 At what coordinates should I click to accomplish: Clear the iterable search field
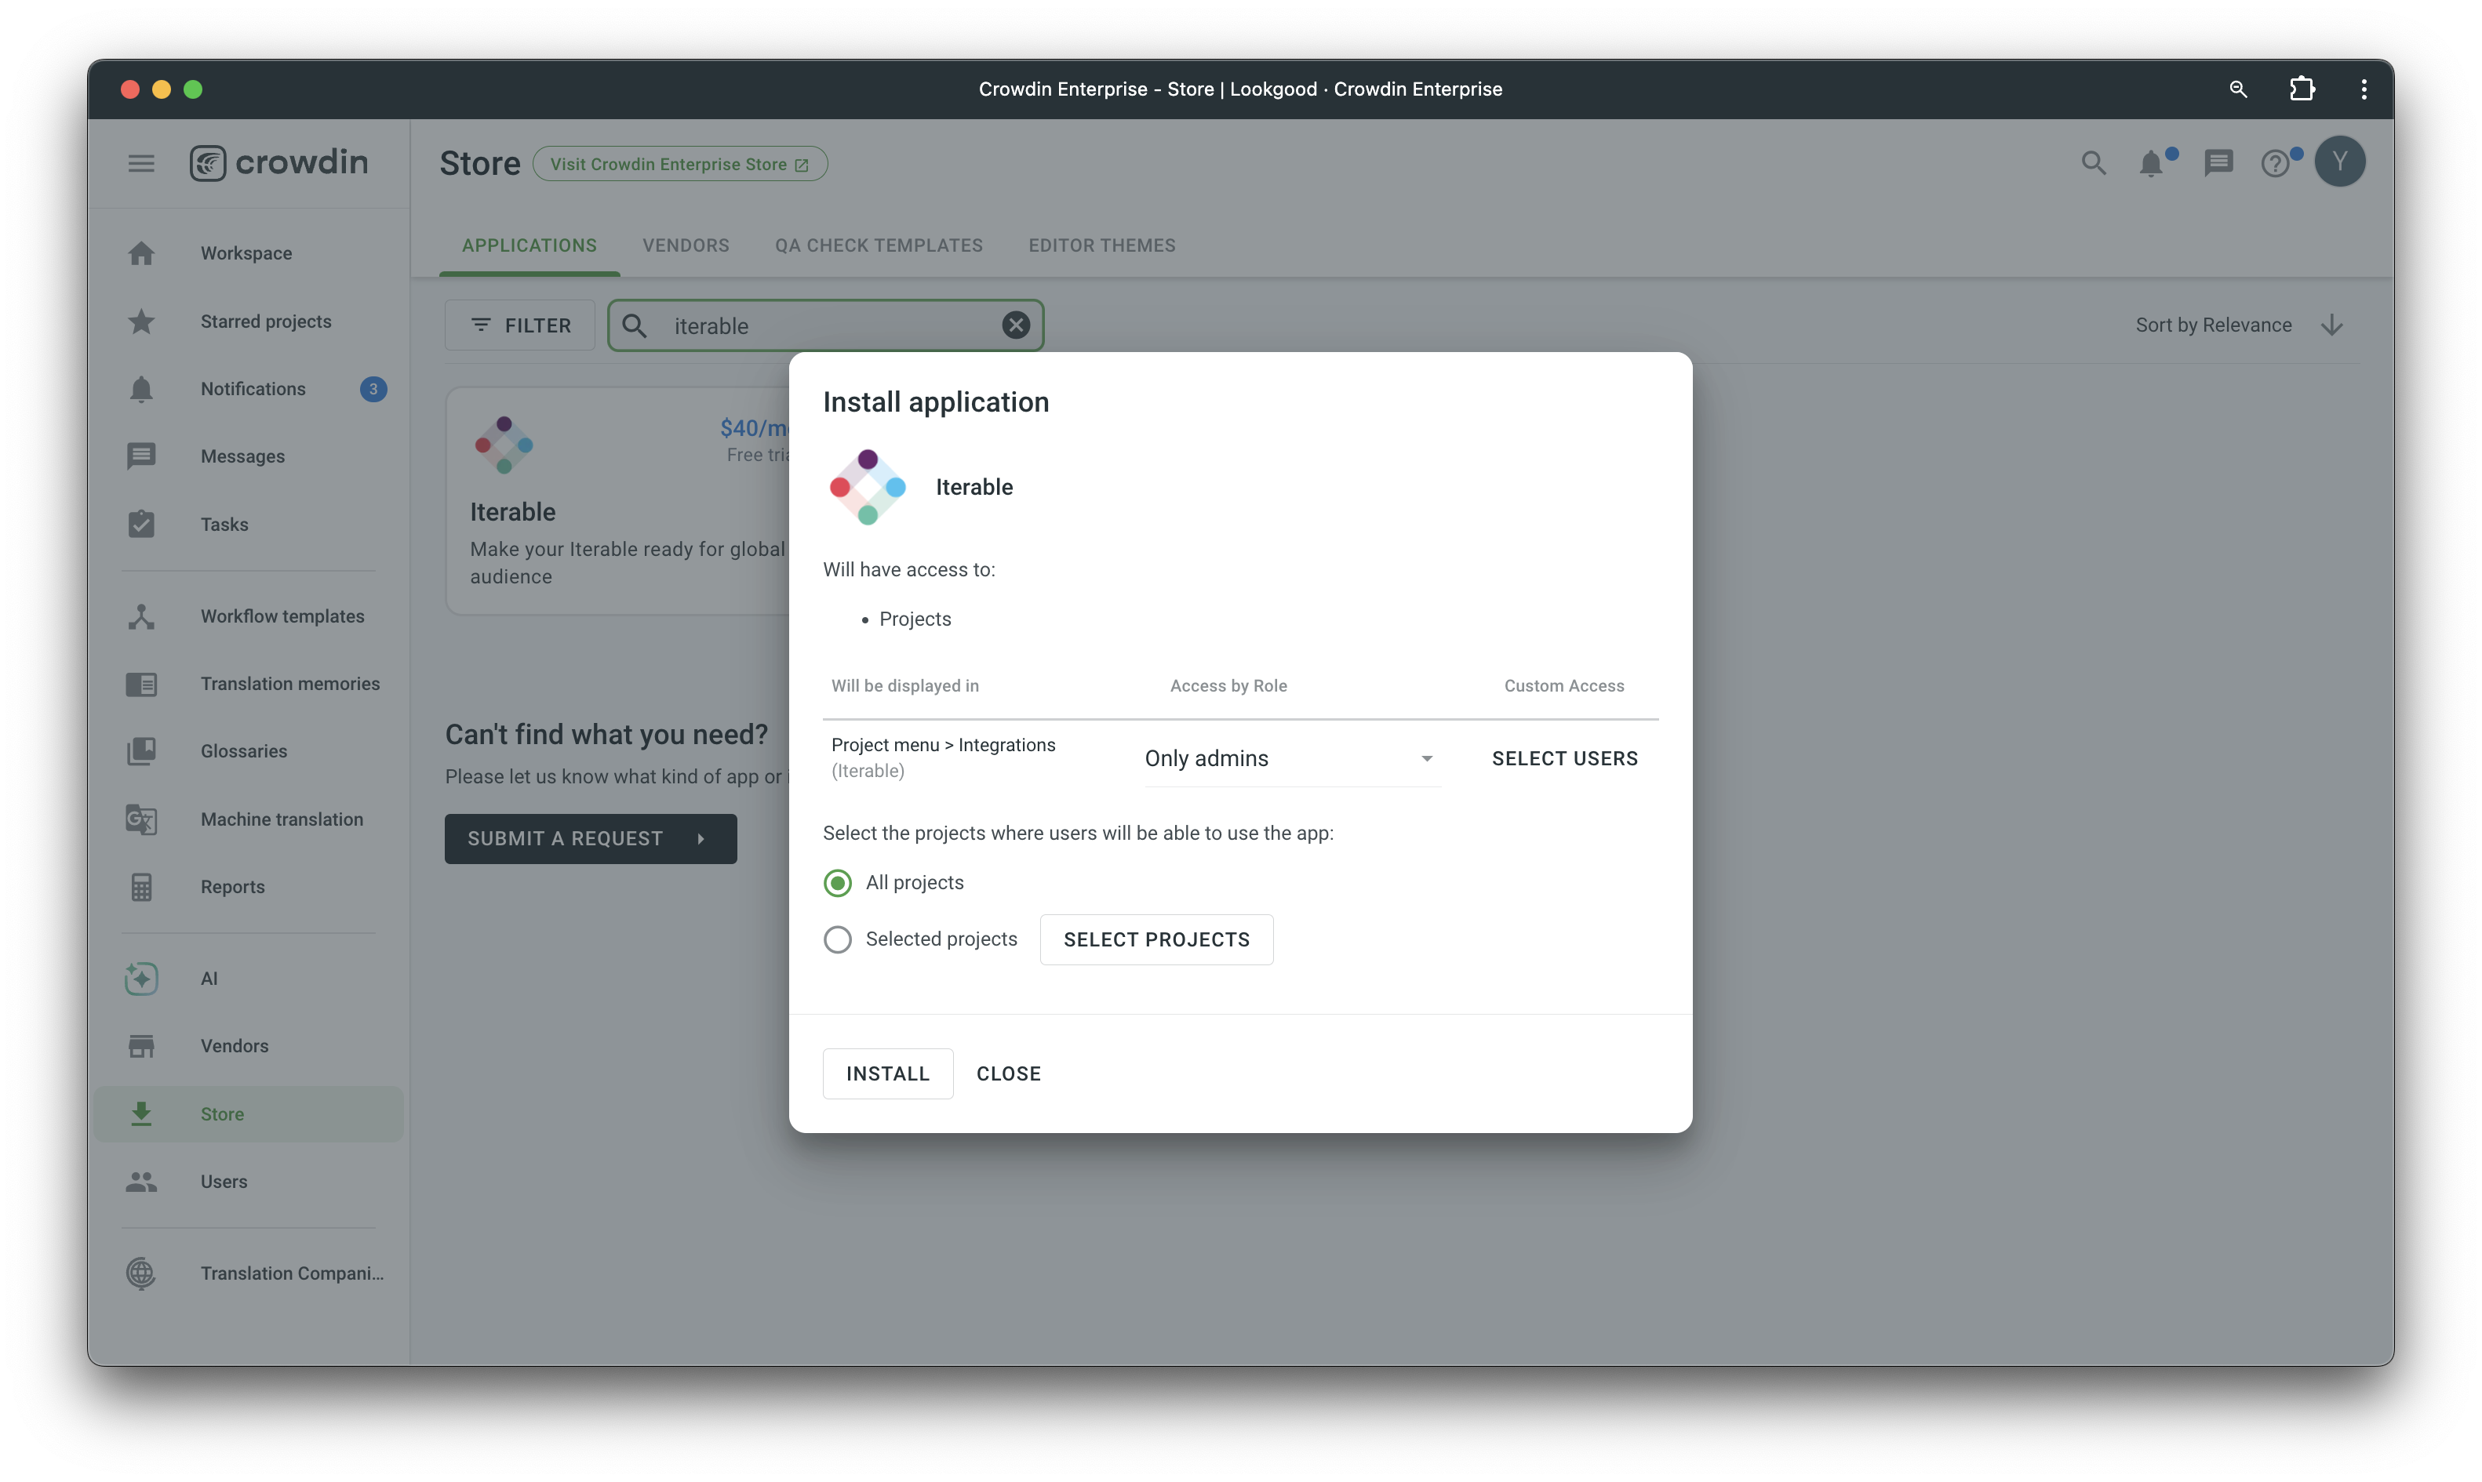(x=1016, y=325)
